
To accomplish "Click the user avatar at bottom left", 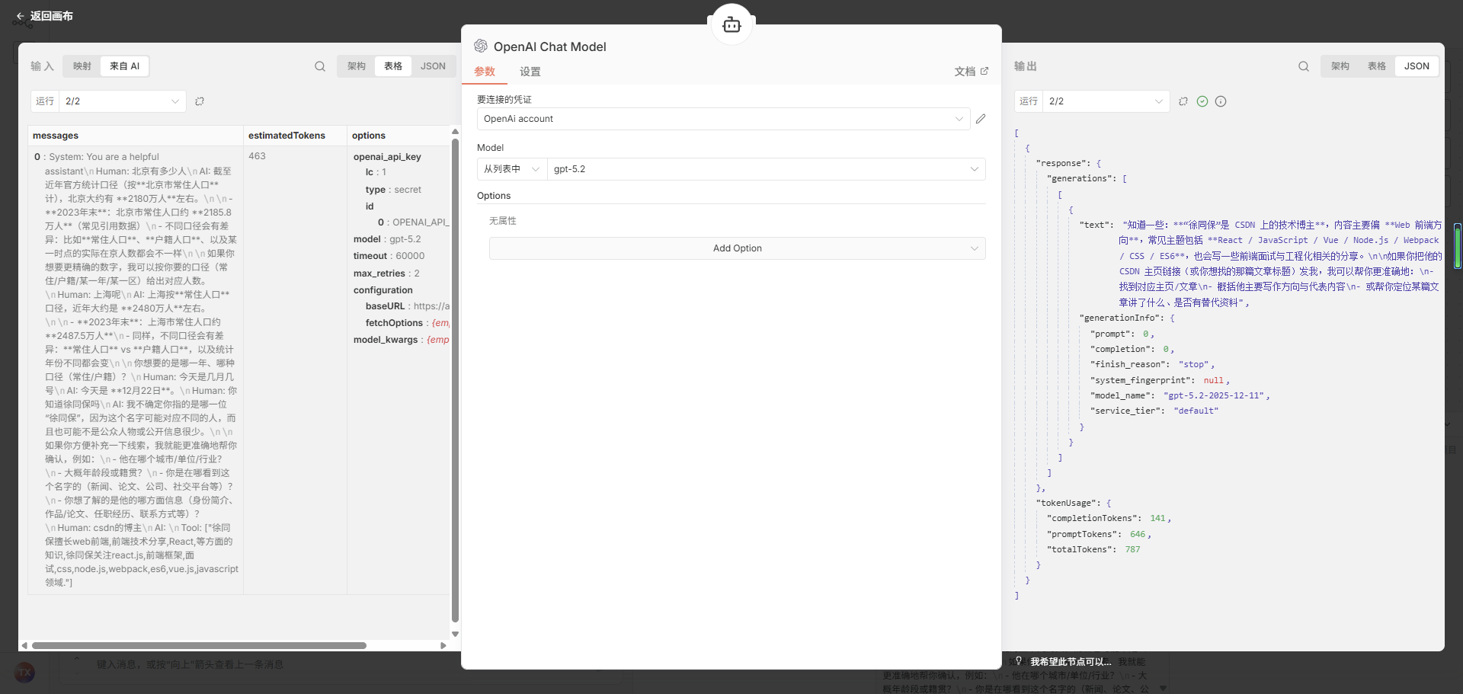I will [24, 673].
